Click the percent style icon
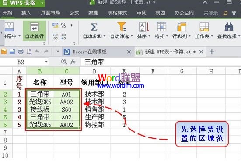Image resolution: width=241 pixels, height=161 pixels. pos(63,25)
